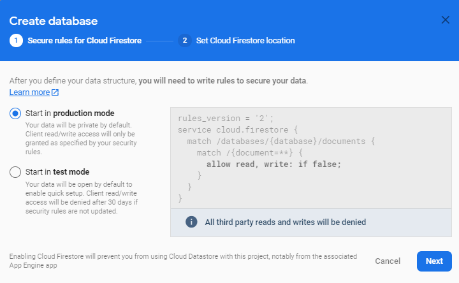
Task: Click the Cloud Datastore warning footer text
Action: coord(183,261)
